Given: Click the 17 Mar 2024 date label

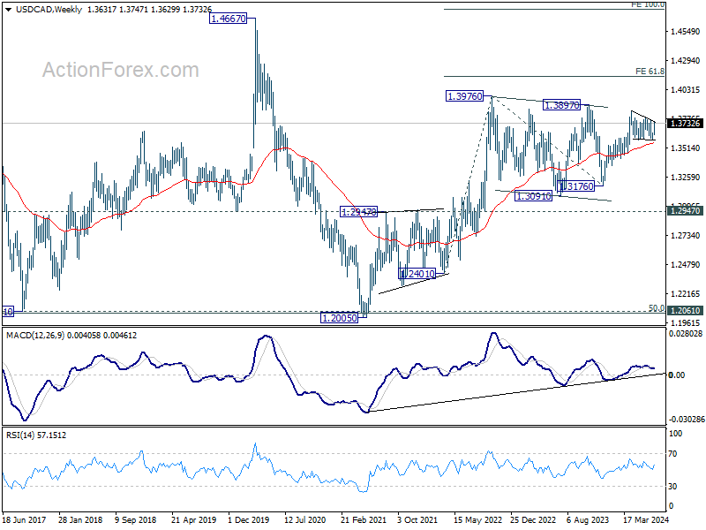Looking at the screenshot, I should (646, 520).
